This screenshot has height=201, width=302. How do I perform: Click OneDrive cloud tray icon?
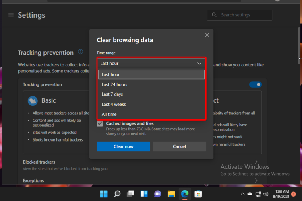[x=250, y=194]
